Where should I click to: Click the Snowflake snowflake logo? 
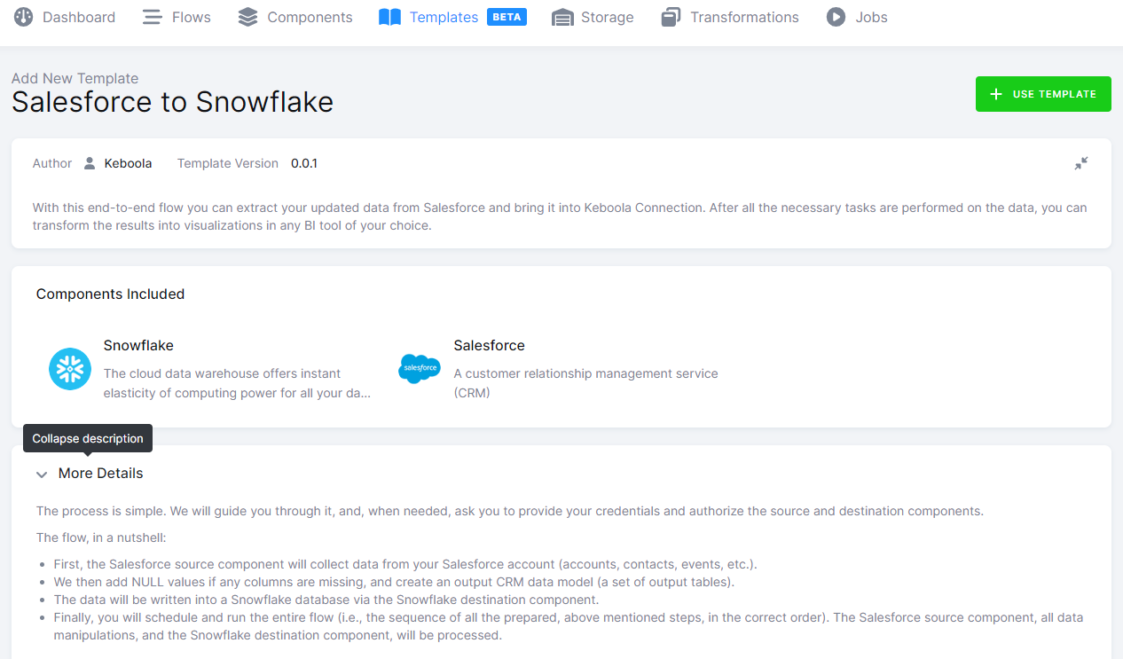69,368
